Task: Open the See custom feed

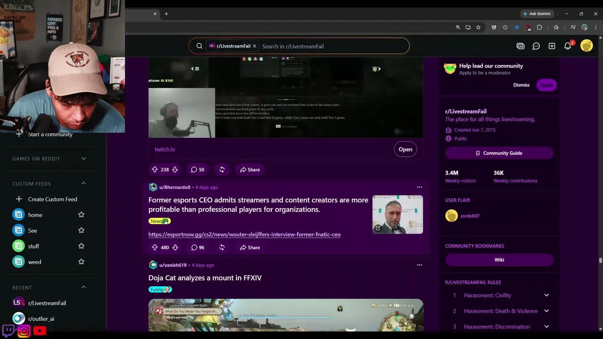Action: (x=32, y=230)
